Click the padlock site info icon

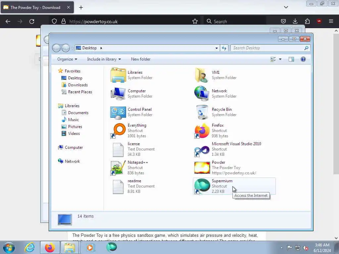(63, 21)
